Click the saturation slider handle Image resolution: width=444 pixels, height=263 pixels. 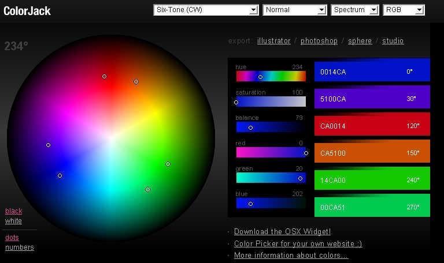(236, 102)
